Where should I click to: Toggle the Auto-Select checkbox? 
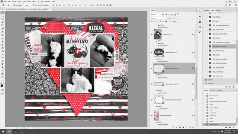14,5
